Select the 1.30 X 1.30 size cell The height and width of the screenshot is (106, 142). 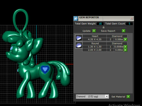coord(95,47)
